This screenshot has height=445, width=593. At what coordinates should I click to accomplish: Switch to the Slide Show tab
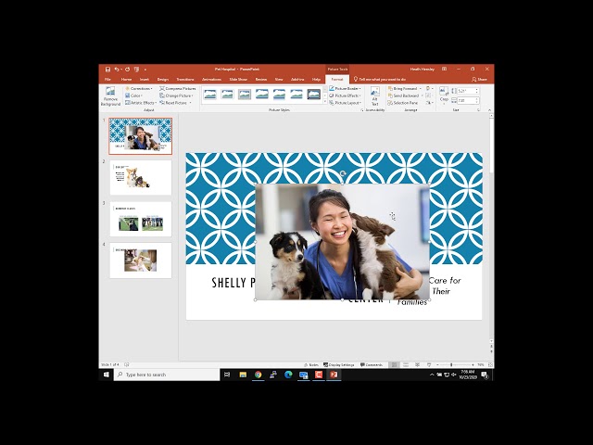(x=238, y=80)
